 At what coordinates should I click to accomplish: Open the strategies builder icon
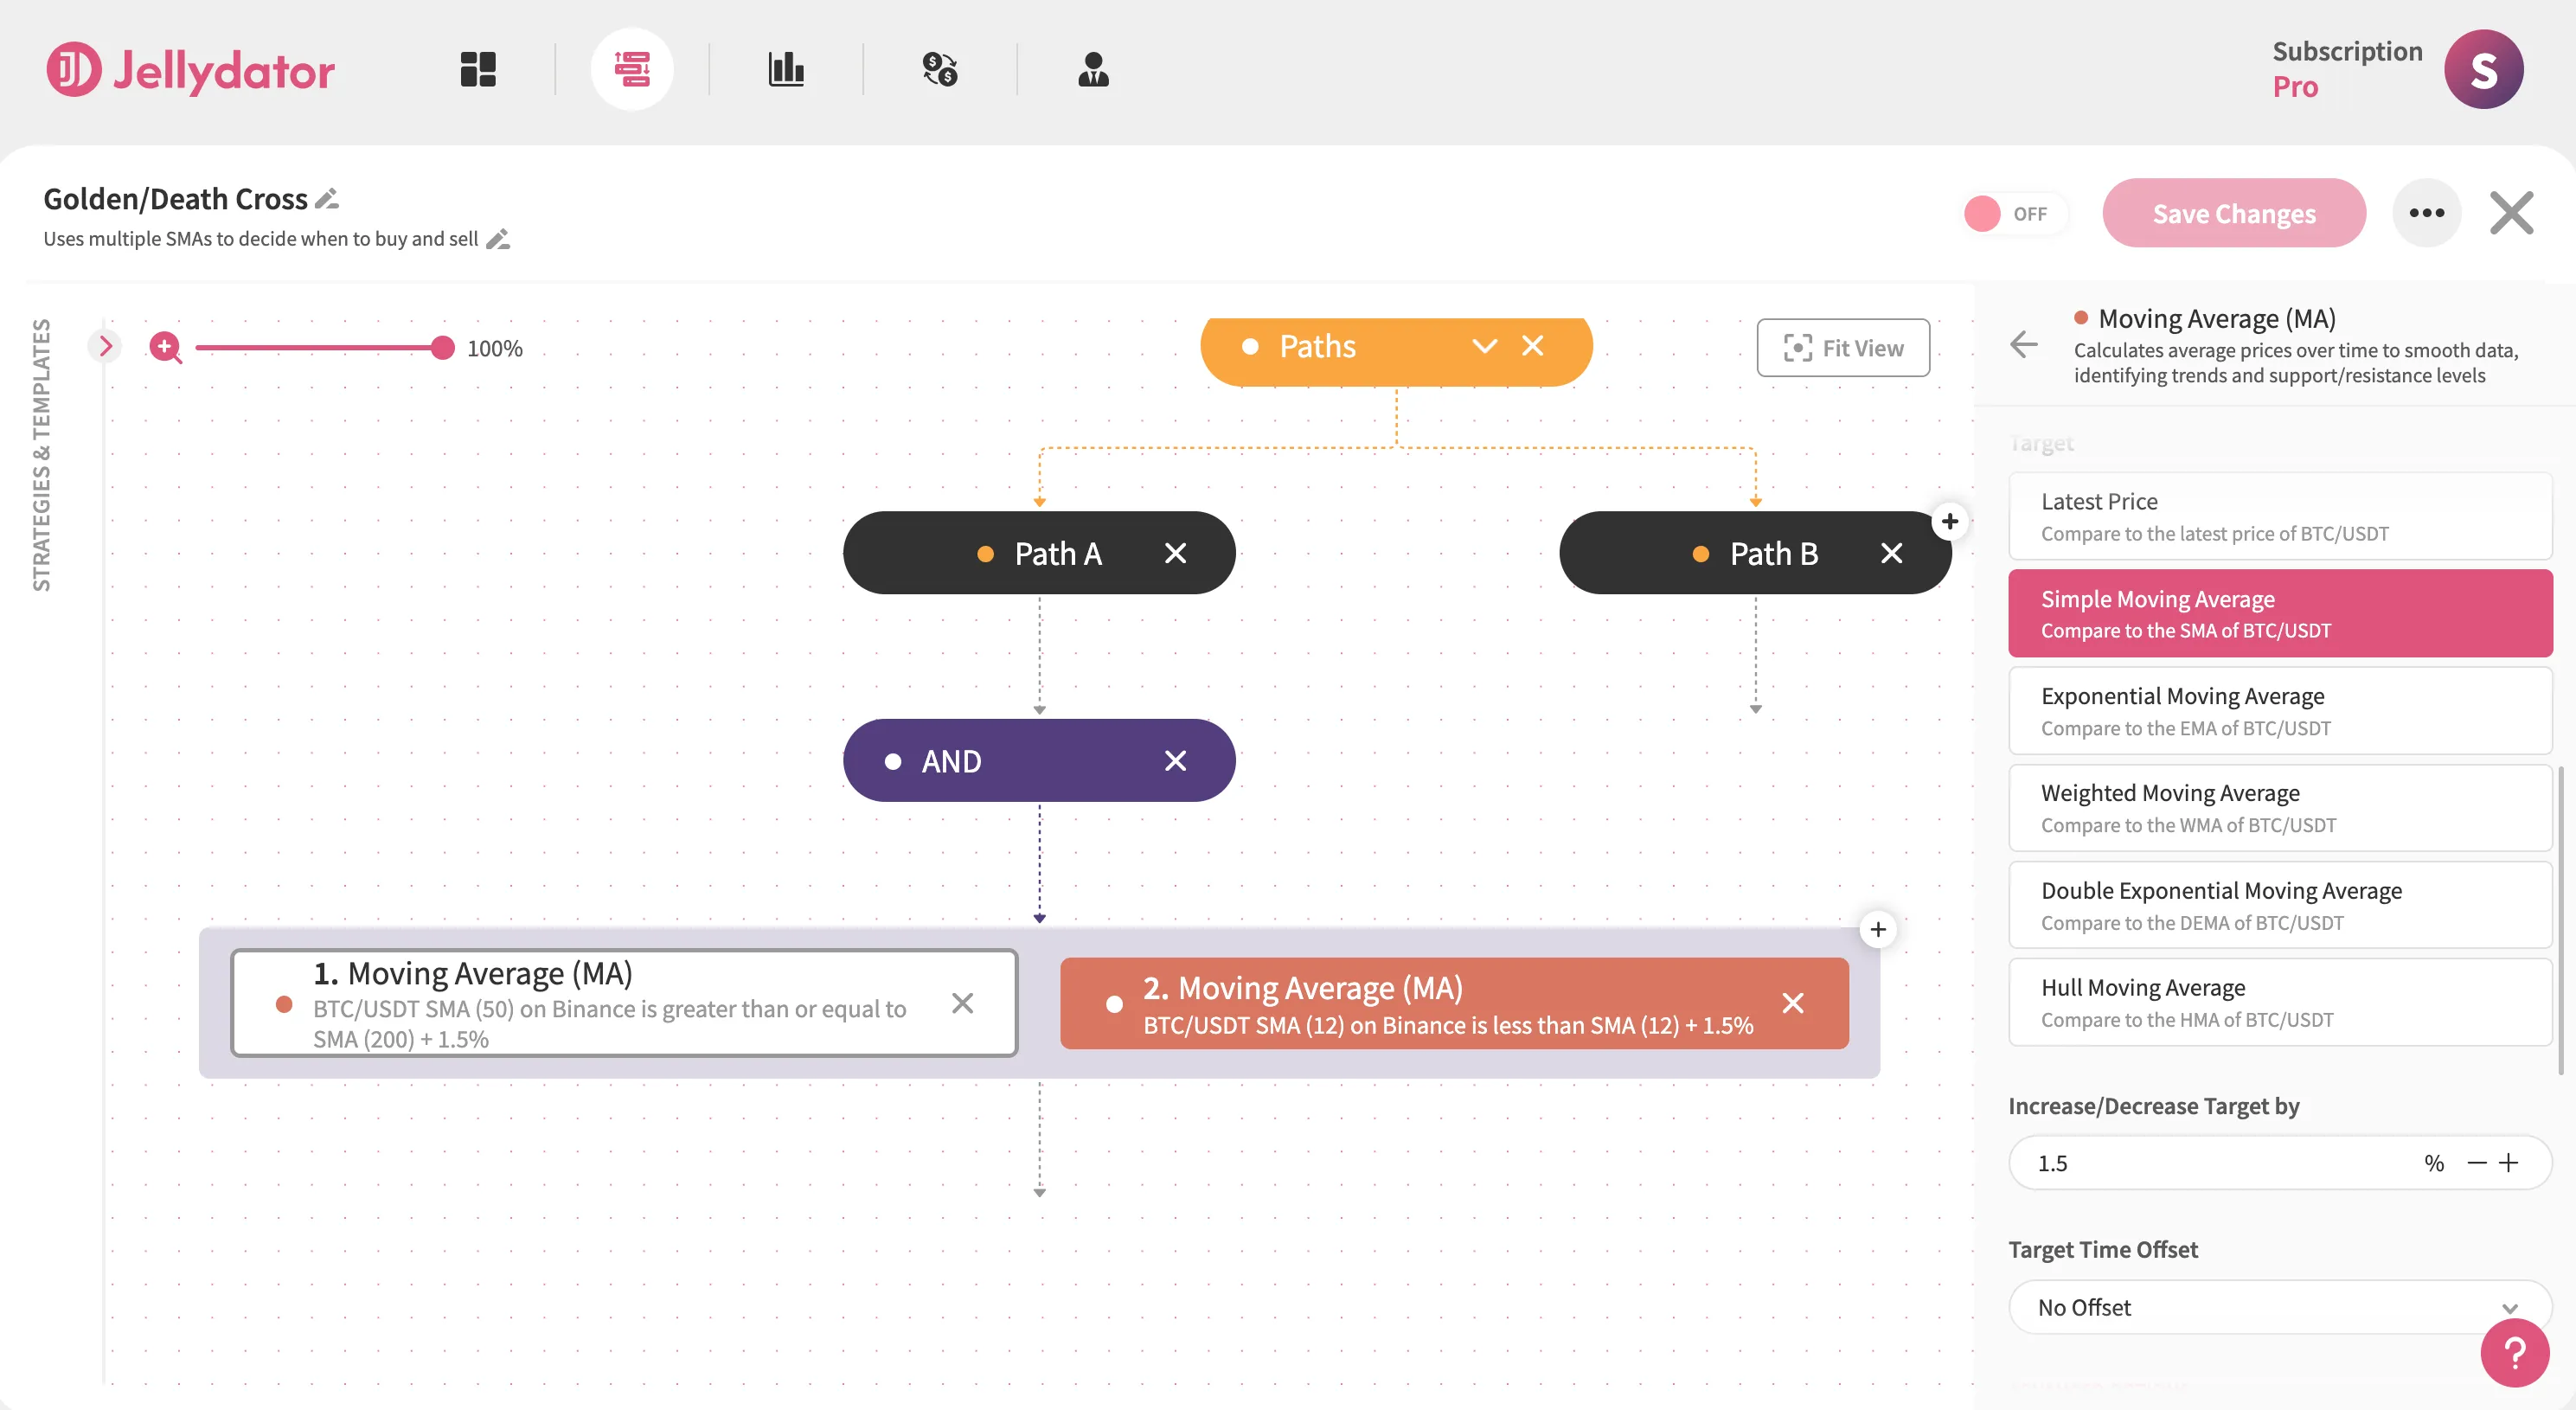coord(632,69)
